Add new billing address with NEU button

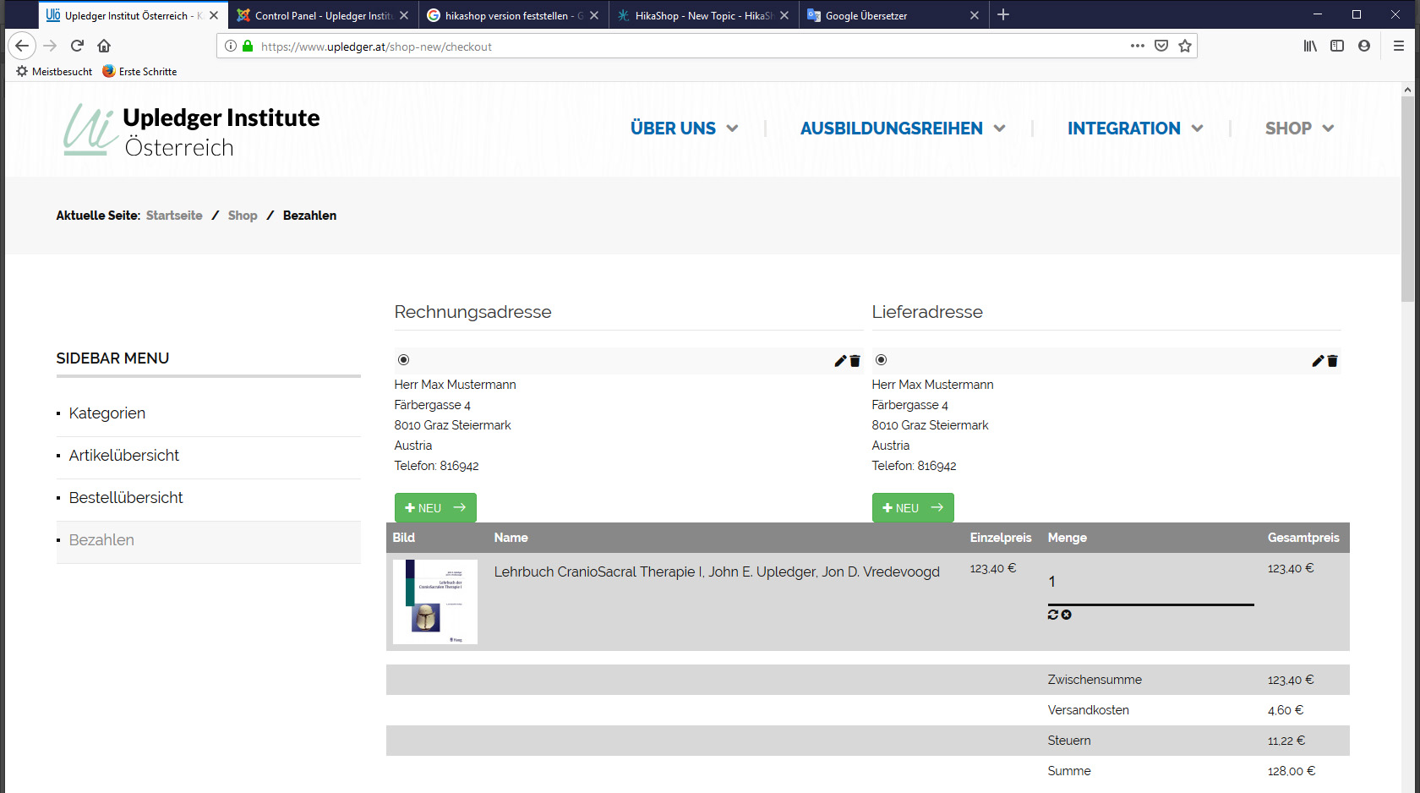click(435, 508)
